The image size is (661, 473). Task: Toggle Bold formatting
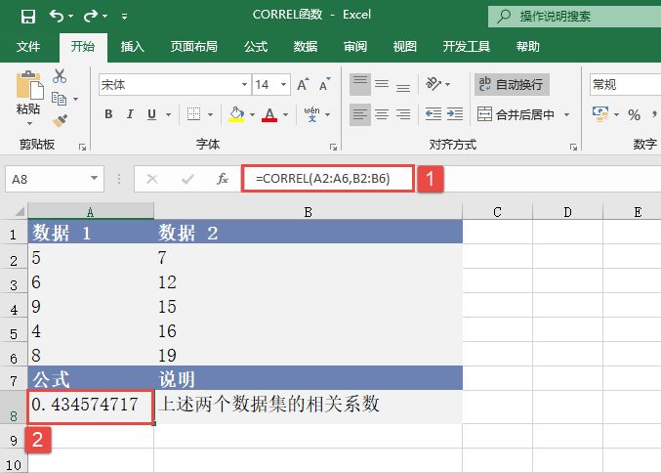[108, 115]
